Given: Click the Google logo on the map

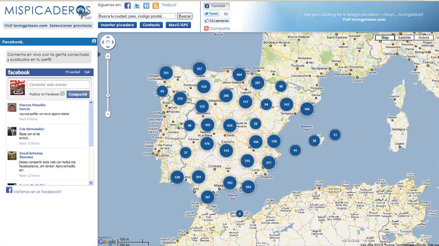Looking at the screenshot, I should [x=107, y=242].
